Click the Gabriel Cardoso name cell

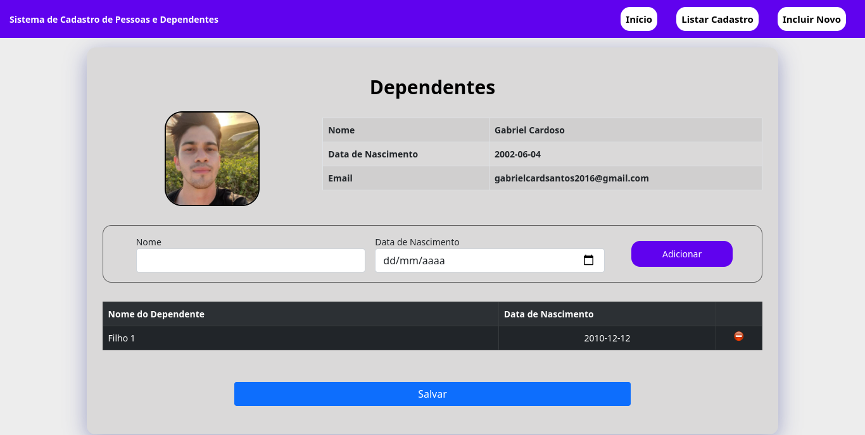click(529, 130)
